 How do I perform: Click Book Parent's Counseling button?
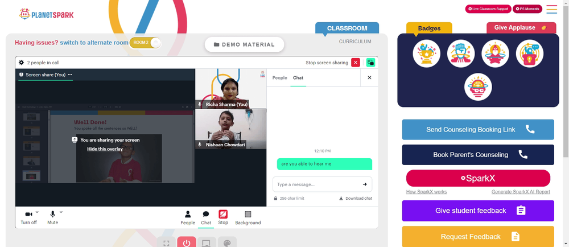click(x=478, y=155)
